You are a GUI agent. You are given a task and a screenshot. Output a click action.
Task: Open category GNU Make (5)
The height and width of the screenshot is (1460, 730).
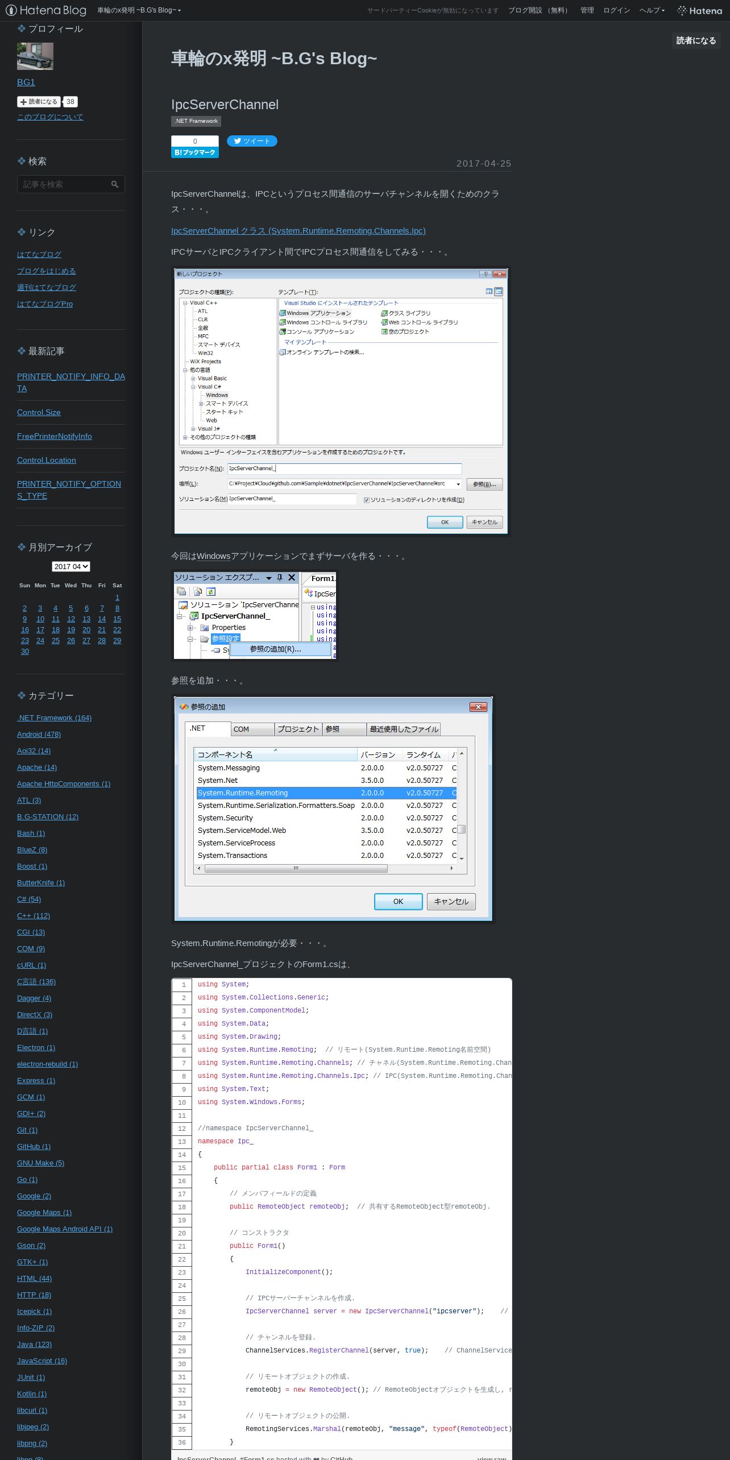coord(40,1163)
